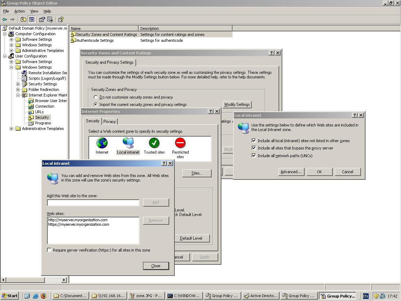Expand Security Settings under User Configuration
The height and width of the screenshot is (301, 401).
point(18,84)
